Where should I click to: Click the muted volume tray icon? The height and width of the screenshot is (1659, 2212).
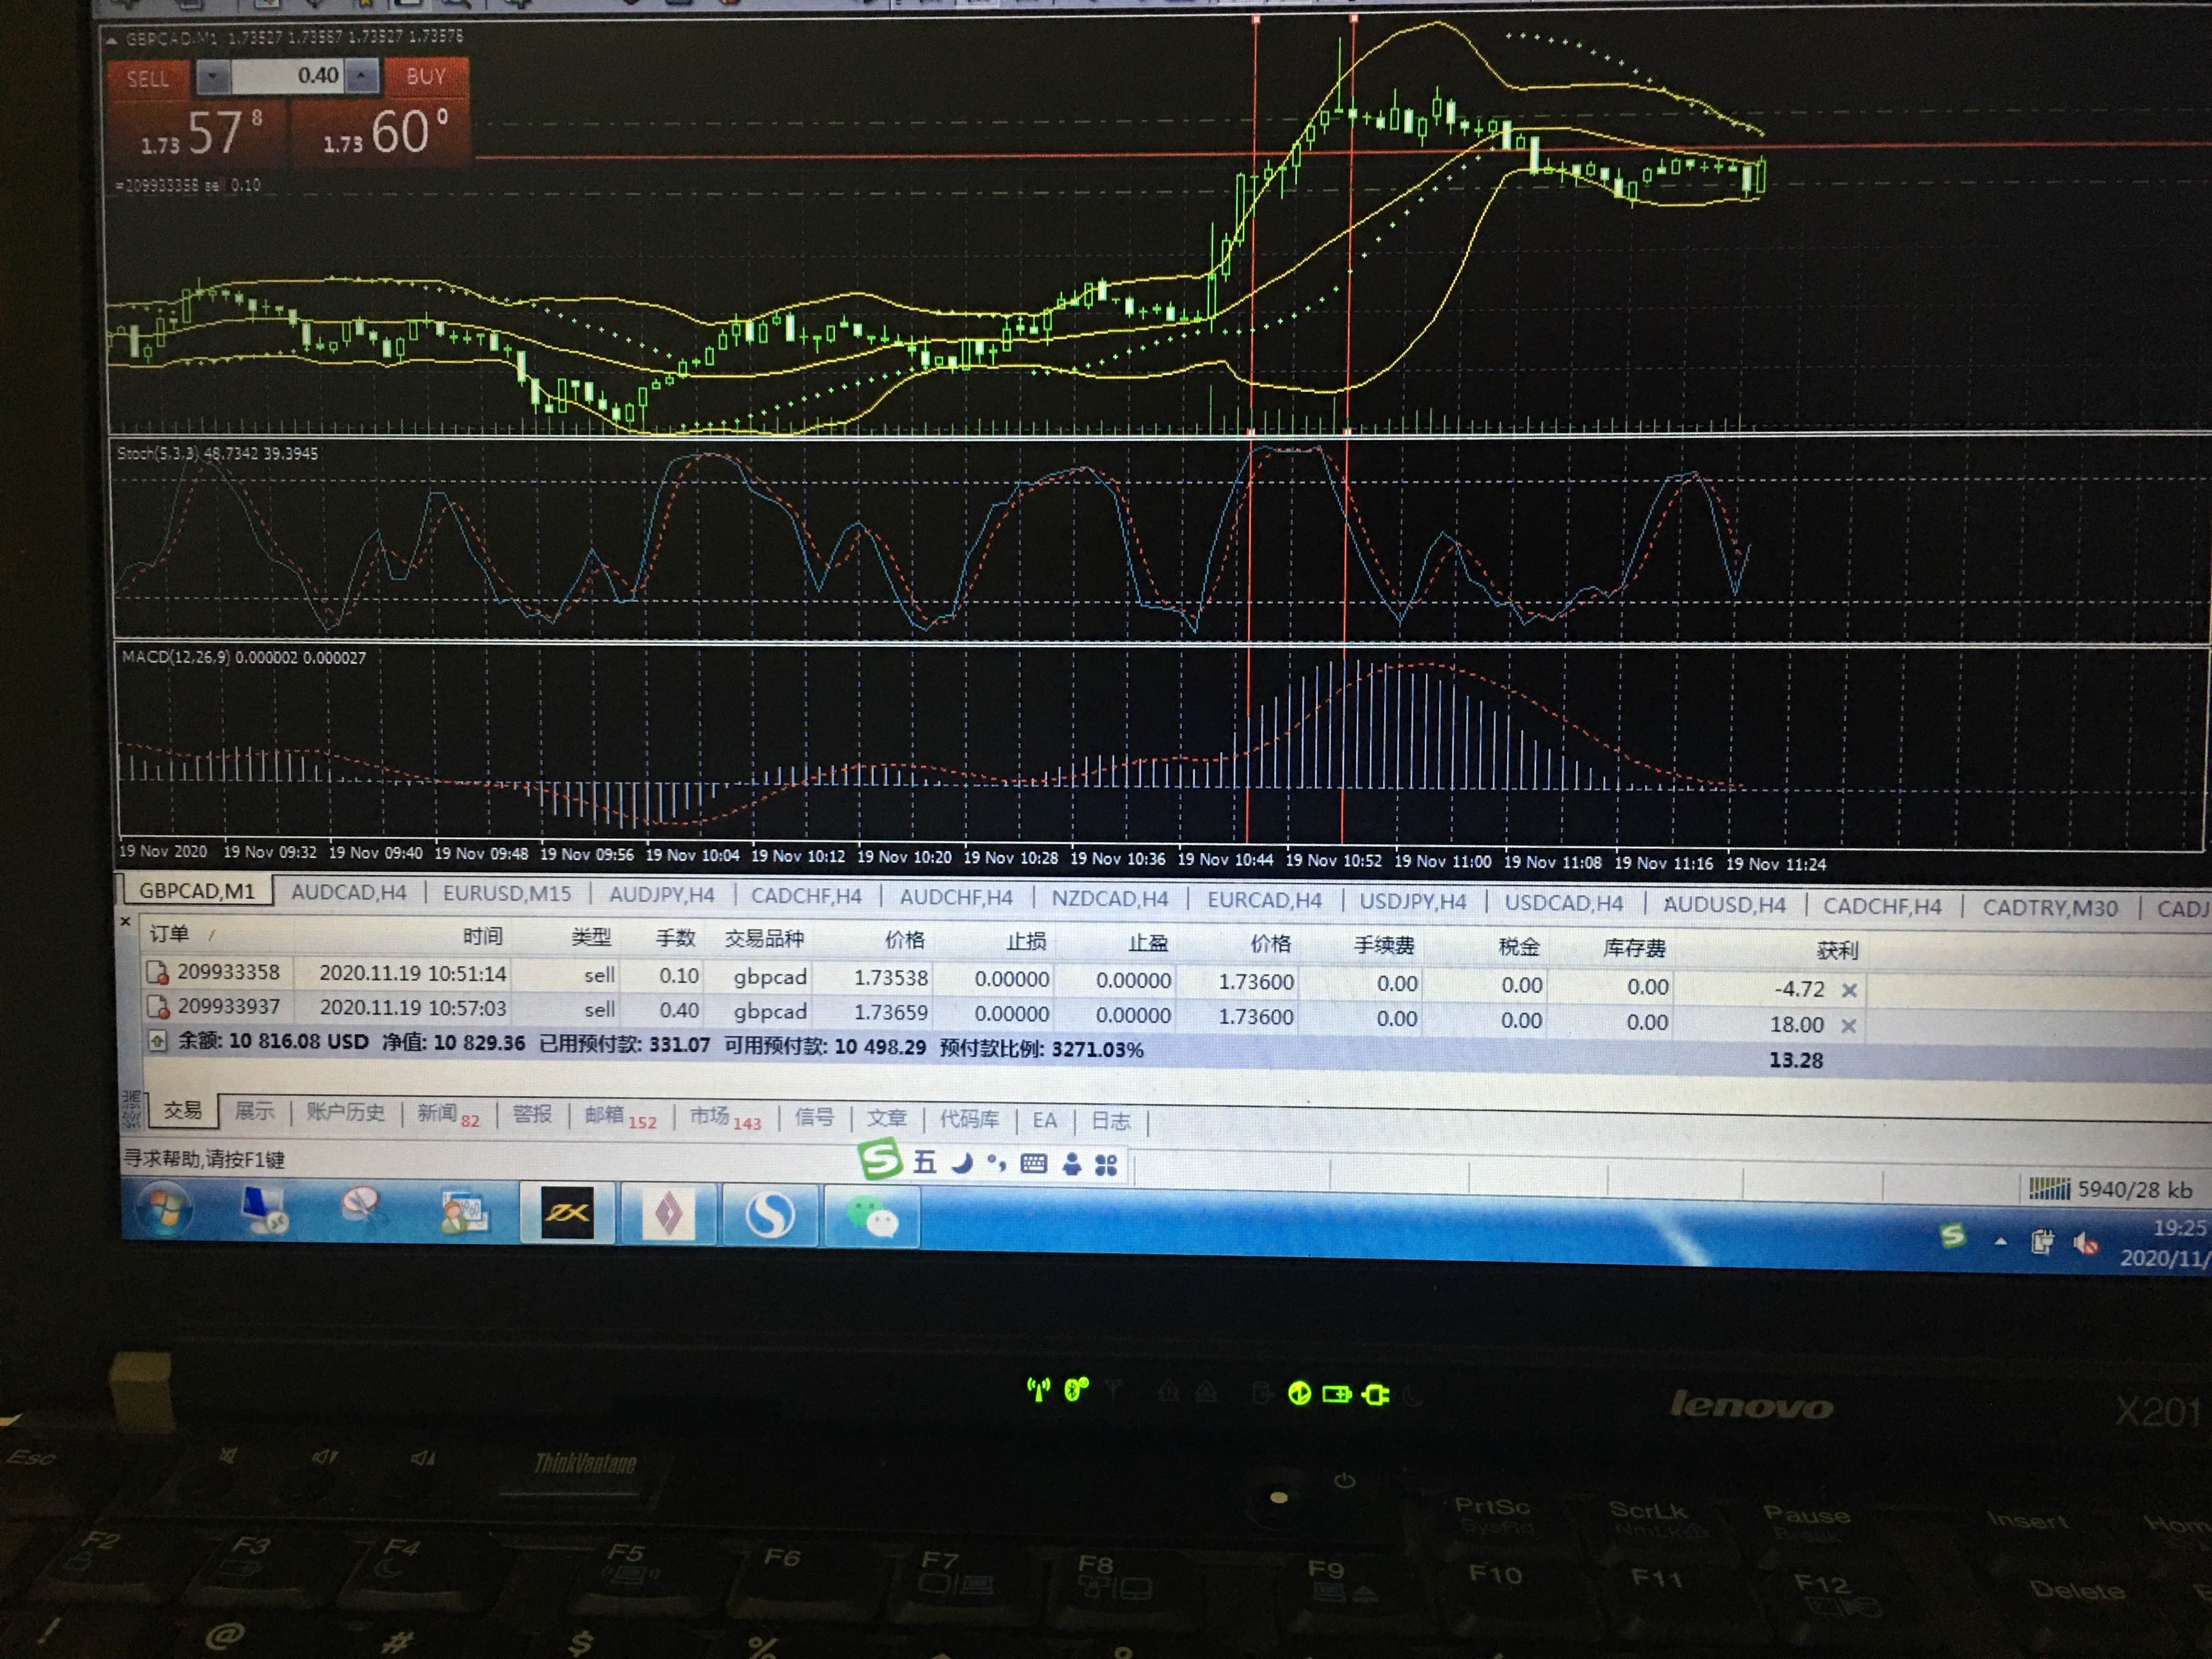[2086, 1244]
